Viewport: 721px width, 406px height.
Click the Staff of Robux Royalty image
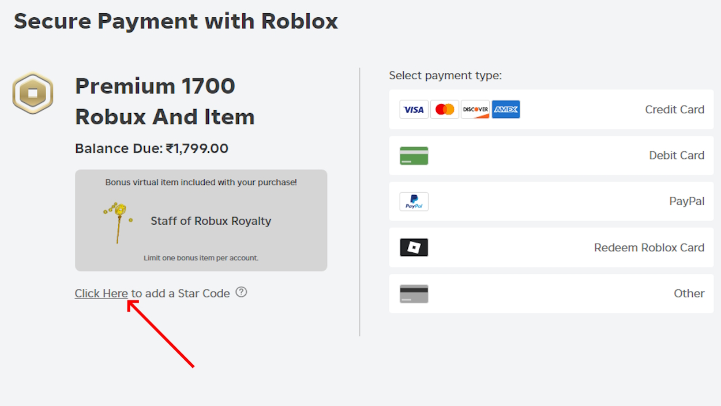(118, 222)
